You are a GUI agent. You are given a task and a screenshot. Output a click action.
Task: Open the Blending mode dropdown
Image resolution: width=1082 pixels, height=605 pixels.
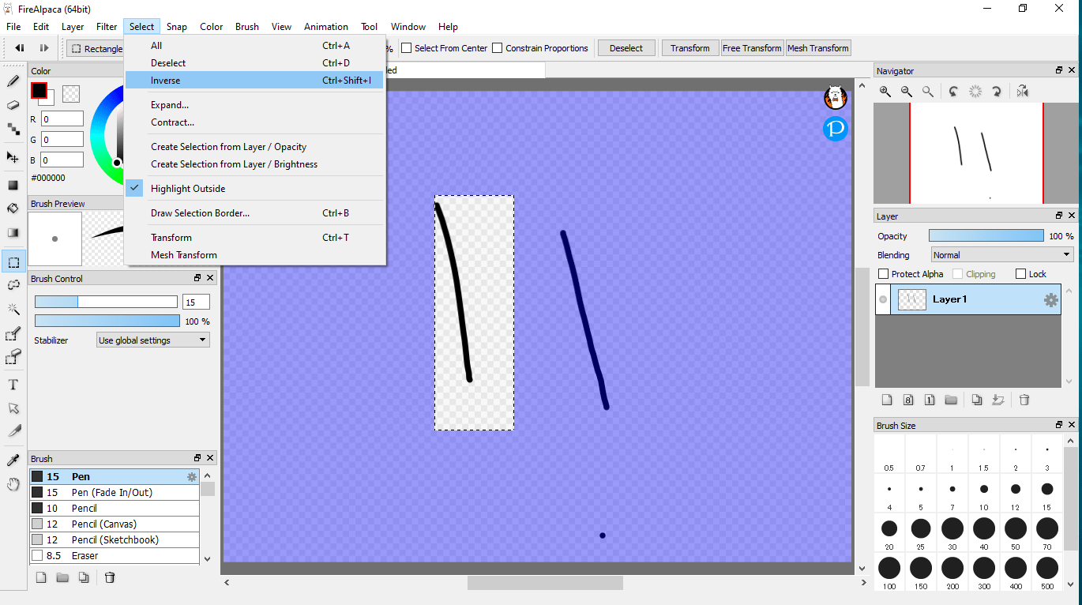(1001, 254)
